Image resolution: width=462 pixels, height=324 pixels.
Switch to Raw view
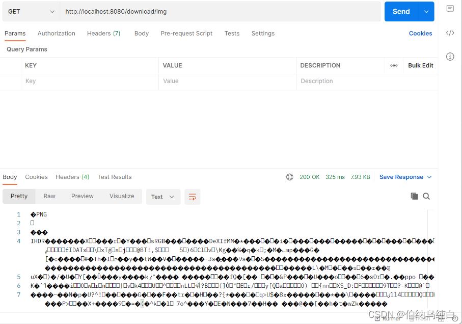(x=49, y=196)
